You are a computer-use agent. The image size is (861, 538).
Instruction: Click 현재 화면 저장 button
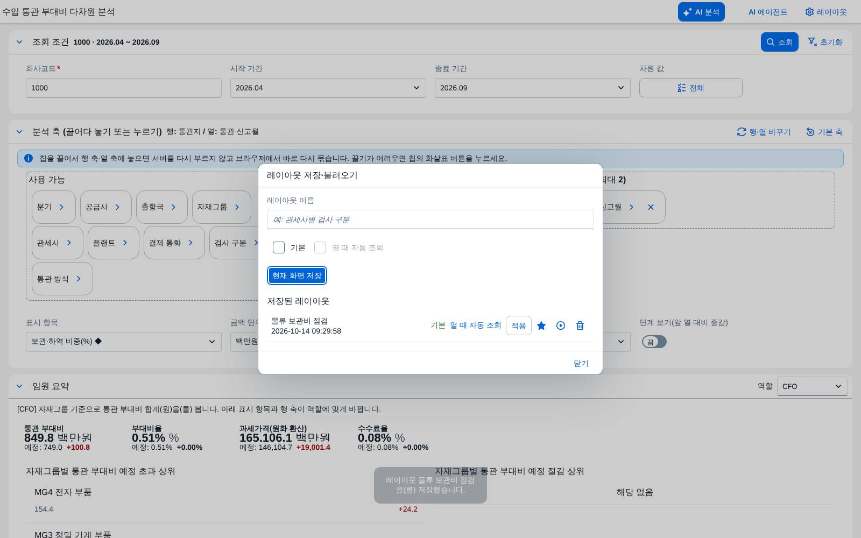(297, 275)
